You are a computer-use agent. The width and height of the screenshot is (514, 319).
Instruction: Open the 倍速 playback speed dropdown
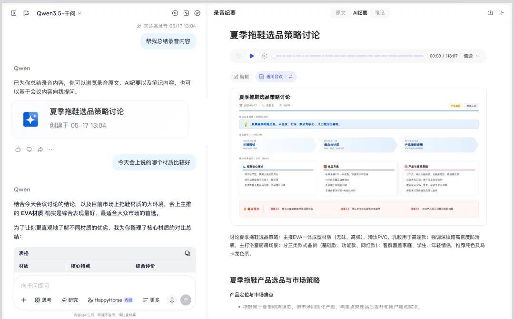[471, 56]
